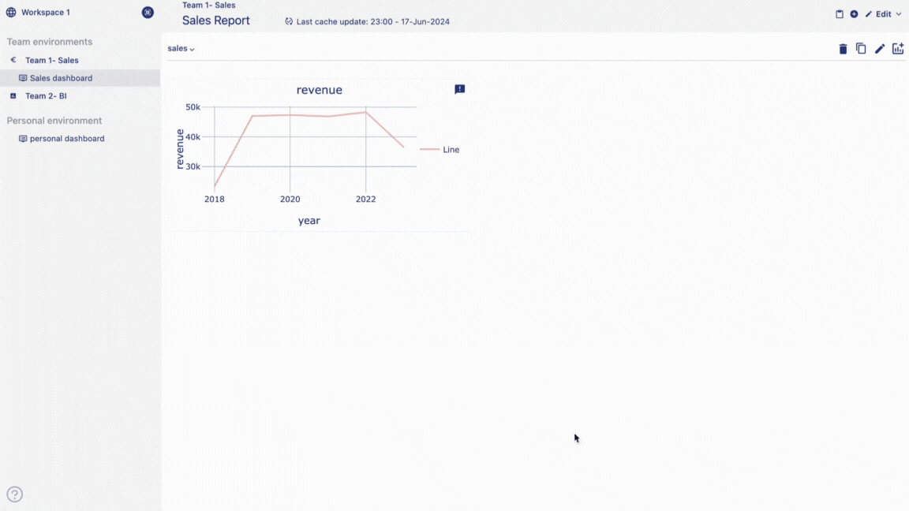Image resolution: width=909 pixels, height=511 pixels.
Task: Click the circular plus icon in header
Action: 854,14
